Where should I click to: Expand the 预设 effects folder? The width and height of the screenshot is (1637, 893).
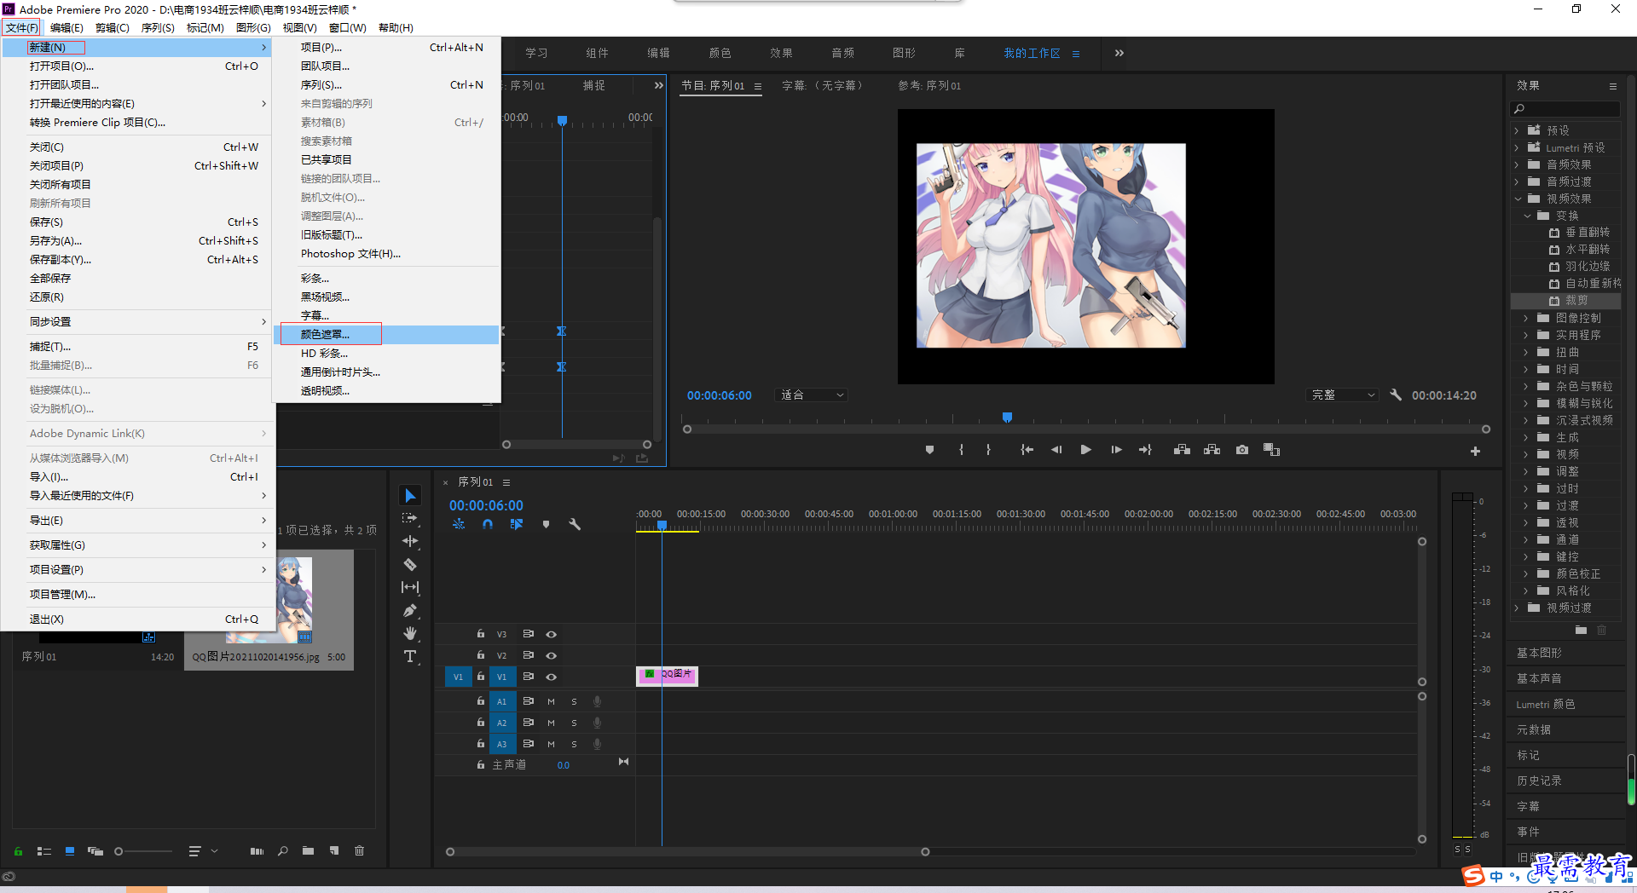1517,130
